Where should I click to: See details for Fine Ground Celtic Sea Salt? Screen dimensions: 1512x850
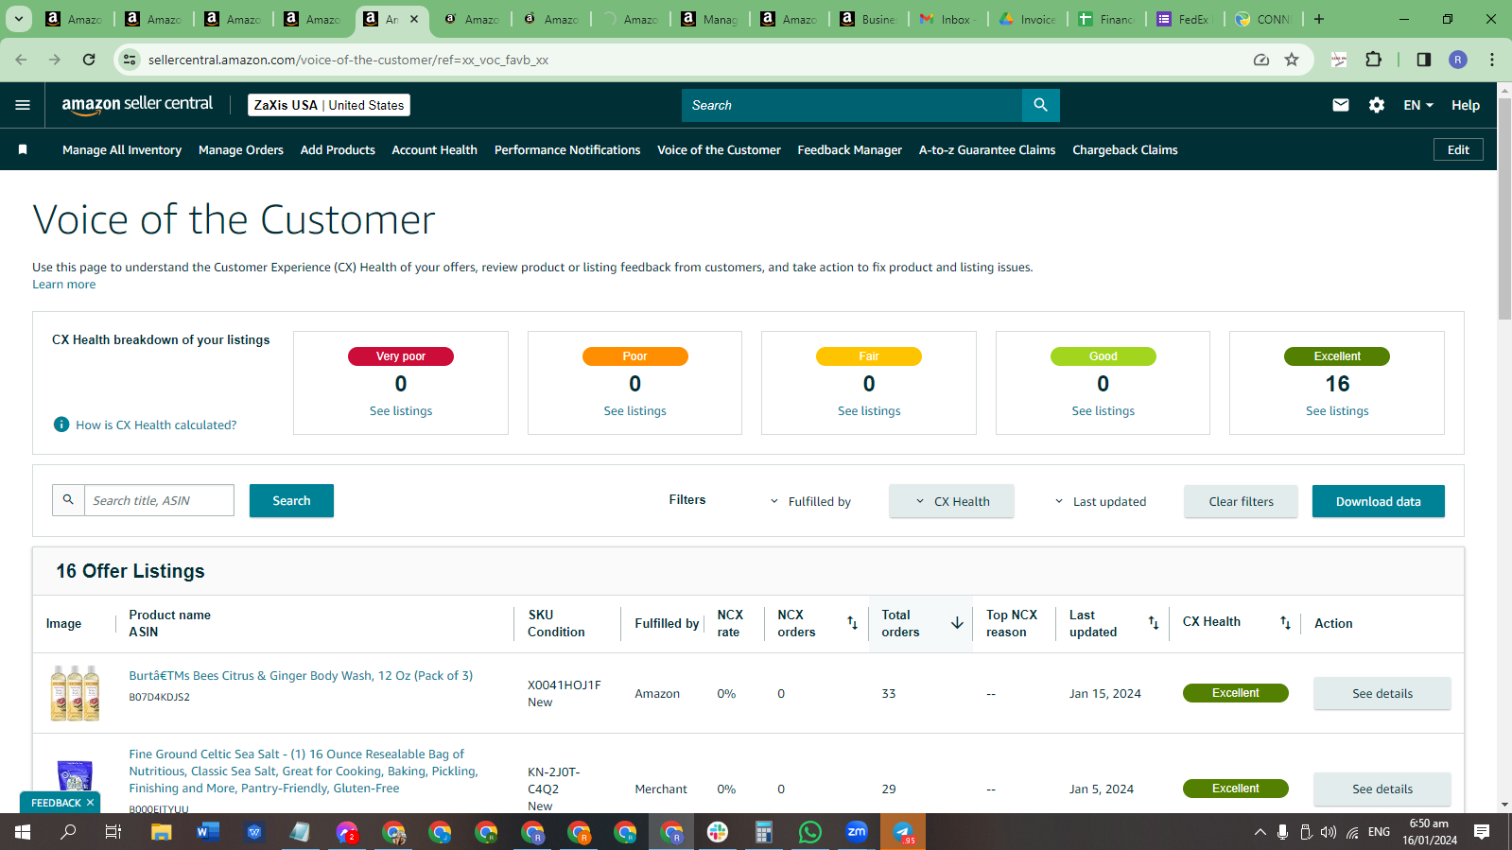click(1382, 789)
